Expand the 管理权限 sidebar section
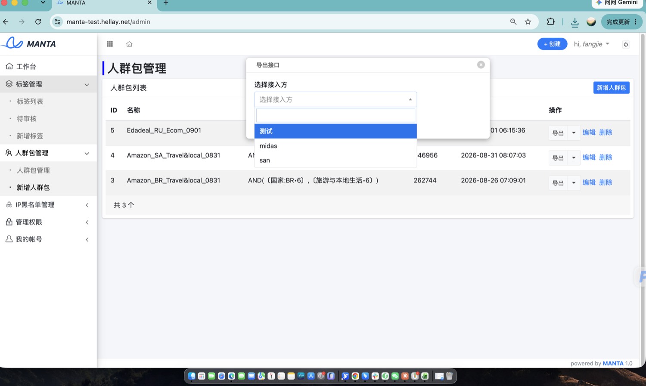This screenshot has width=646, height=386. tap(87, 222)
